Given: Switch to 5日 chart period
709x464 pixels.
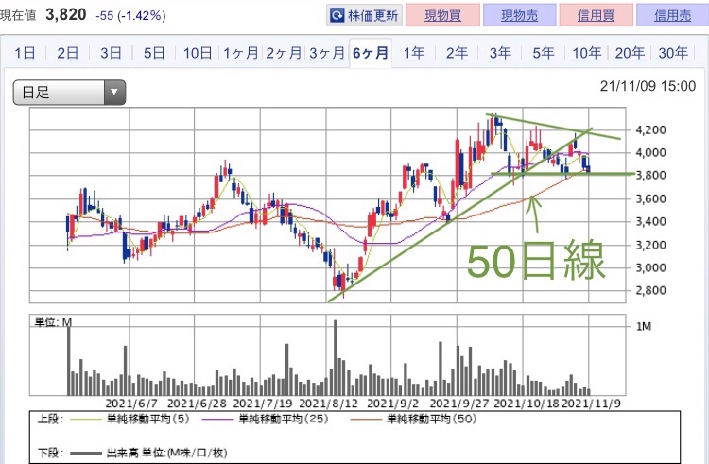Looking at the screenshot, I should click(154, 53).
